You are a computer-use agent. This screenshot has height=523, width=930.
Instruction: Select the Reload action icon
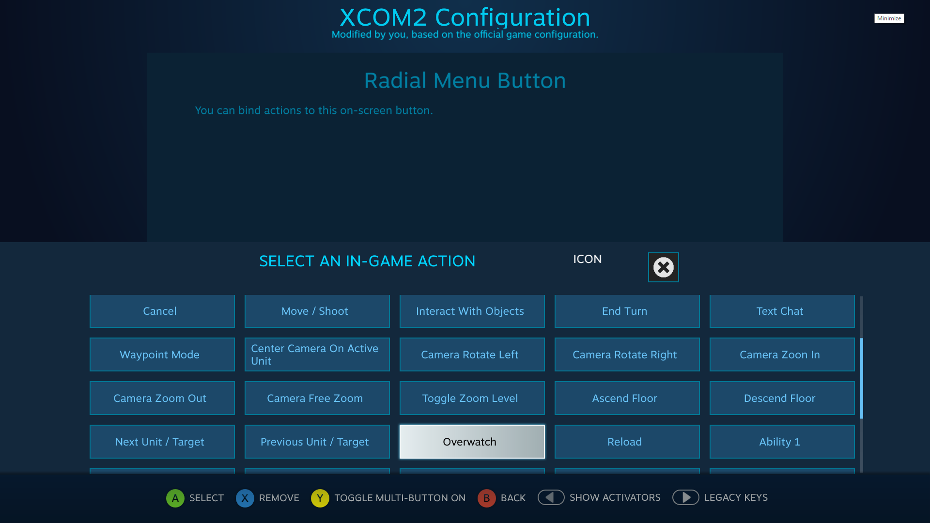click(625, 441)
